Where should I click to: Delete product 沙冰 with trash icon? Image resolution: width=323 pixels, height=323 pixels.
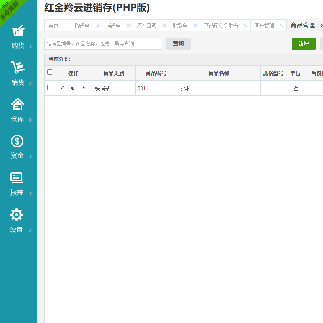click(73, 88)
